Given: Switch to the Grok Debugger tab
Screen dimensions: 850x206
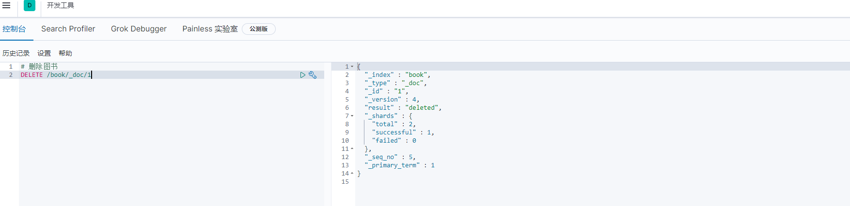Looking at the screenshot, I should [139, 29].
